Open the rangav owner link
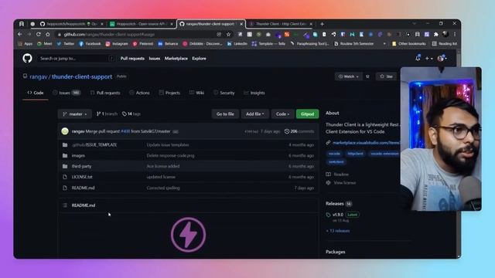The image size is (495, 278). point(38,76)
